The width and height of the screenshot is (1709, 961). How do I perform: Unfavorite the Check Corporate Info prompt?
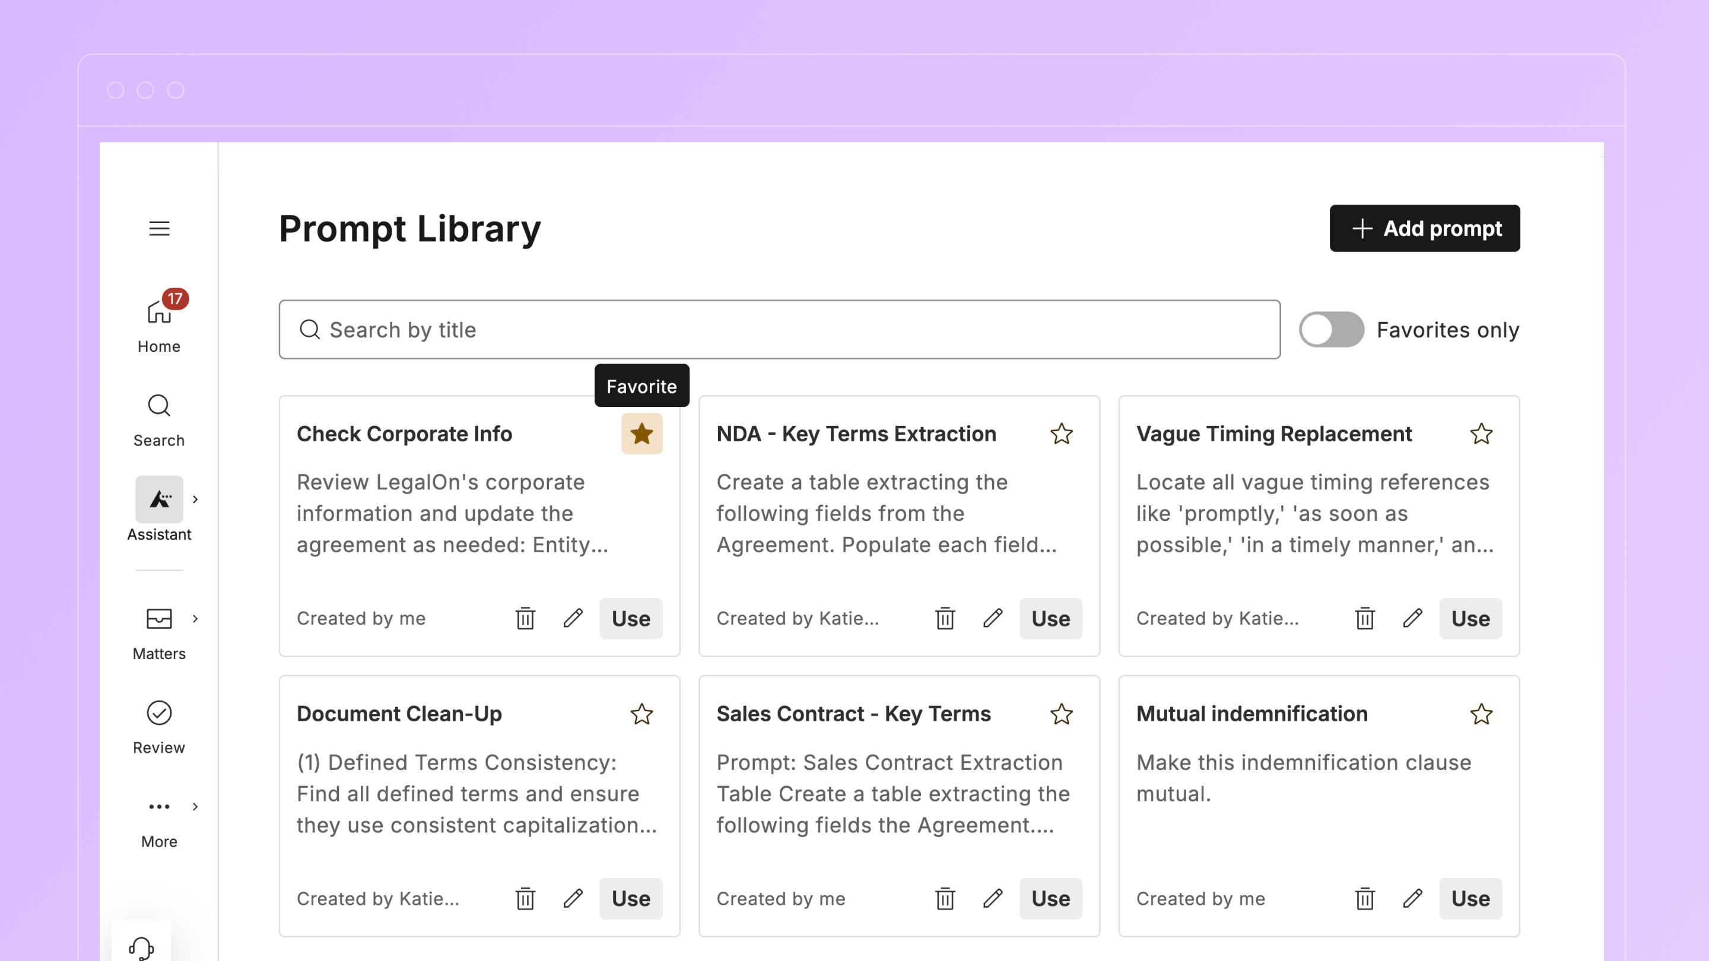coord(641,434)
